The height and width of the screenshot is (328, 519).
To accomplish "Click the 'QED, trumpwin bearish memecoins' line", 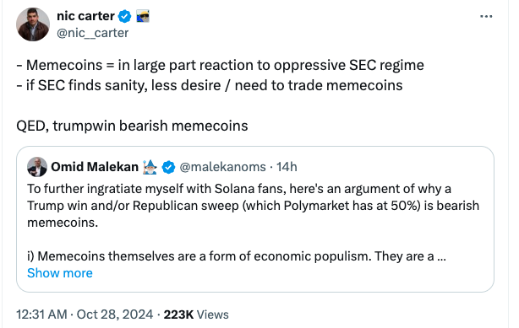I will (x=132, y=126).
